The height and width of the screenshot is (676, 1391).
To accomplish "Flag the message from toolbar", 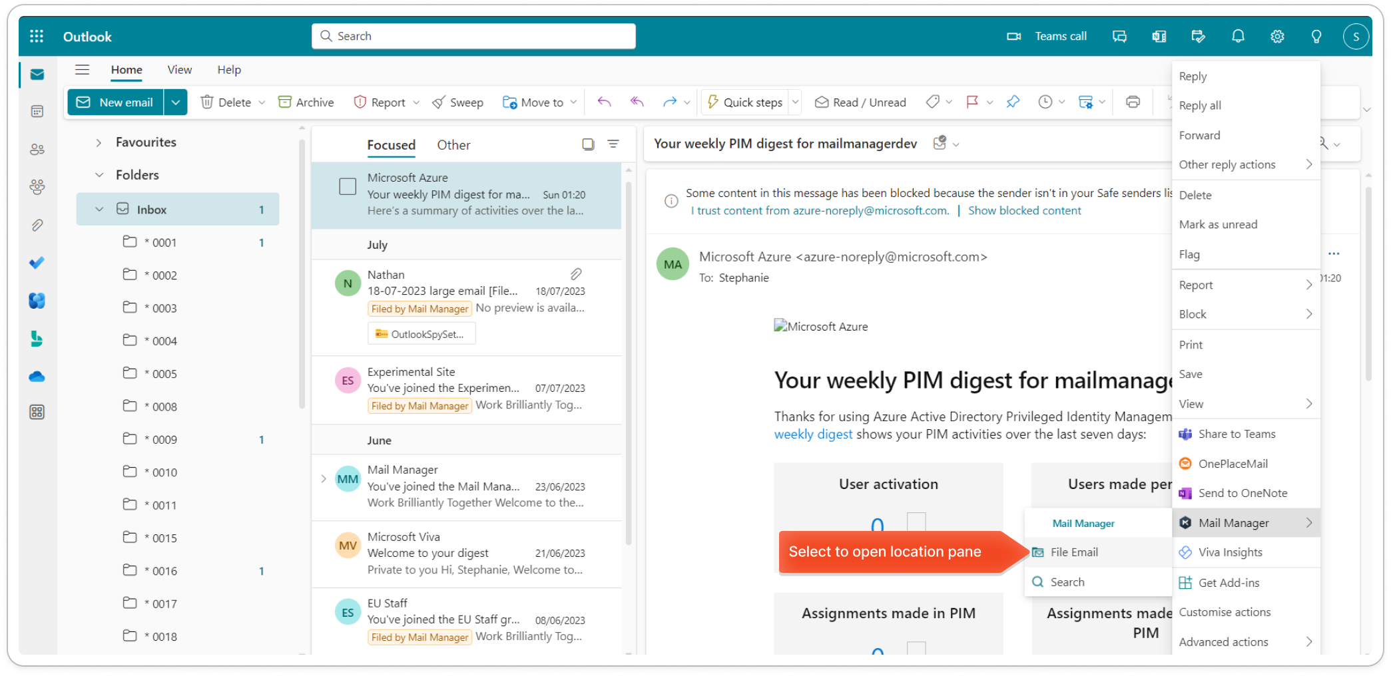I will click(x=972, y=102).
